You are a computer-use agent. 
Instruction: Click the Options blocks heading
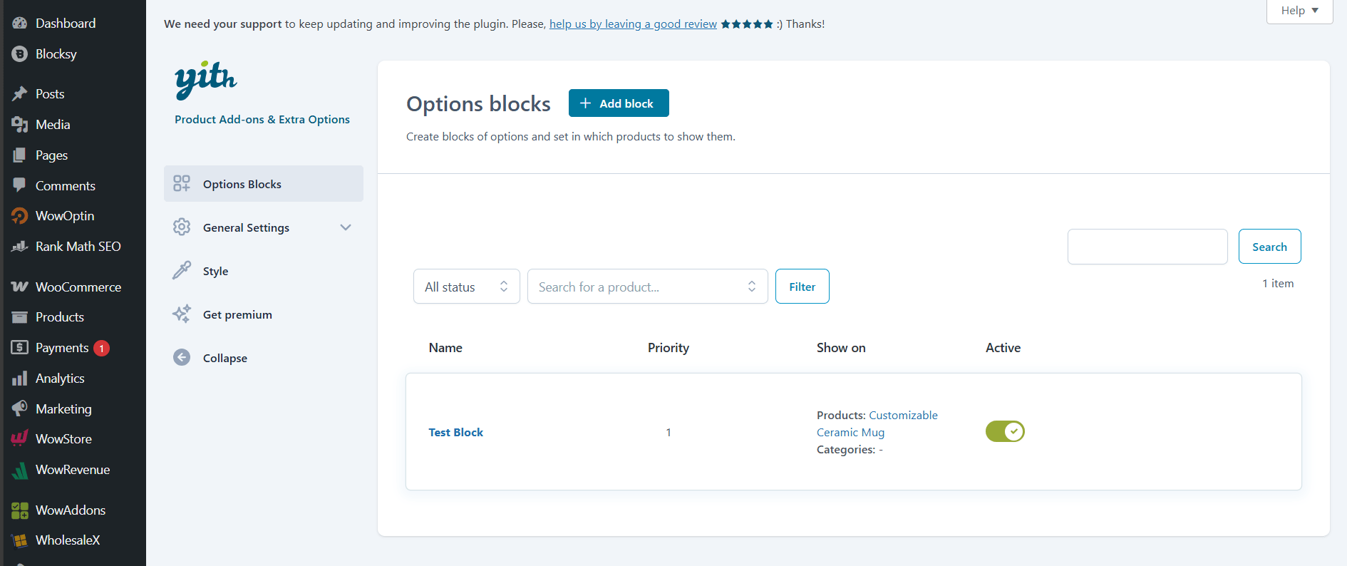tap(478, 104)
